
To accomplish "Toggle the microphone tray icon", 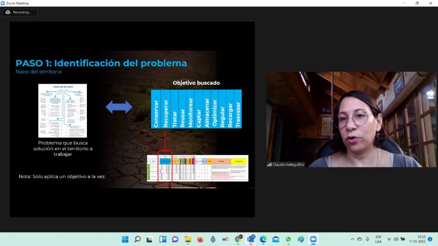I will coord(367,239).
